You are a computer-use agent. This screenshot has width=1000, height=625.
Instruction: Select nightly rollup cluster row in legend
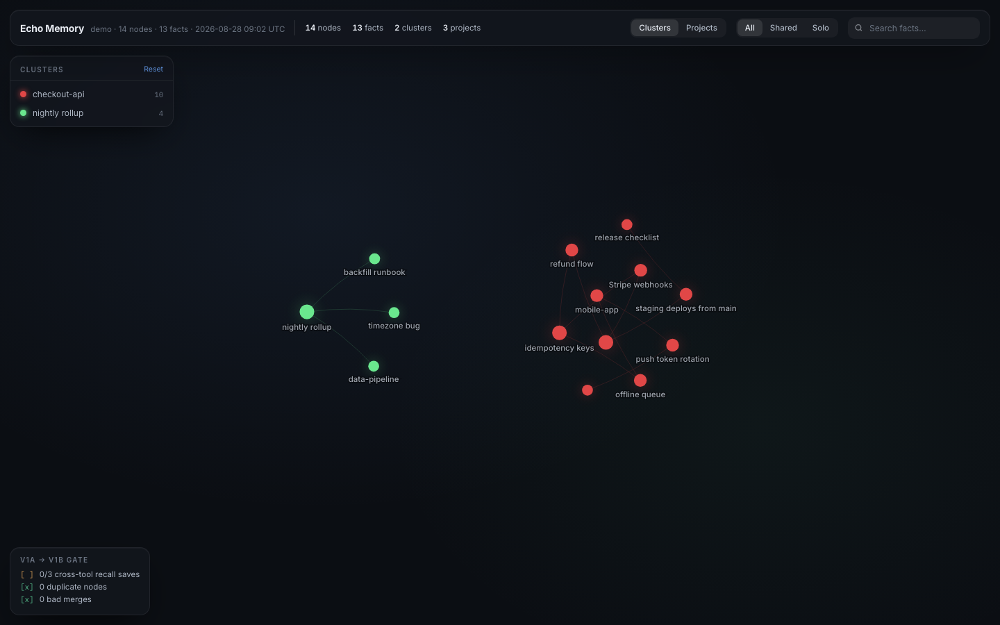point(92,113)
